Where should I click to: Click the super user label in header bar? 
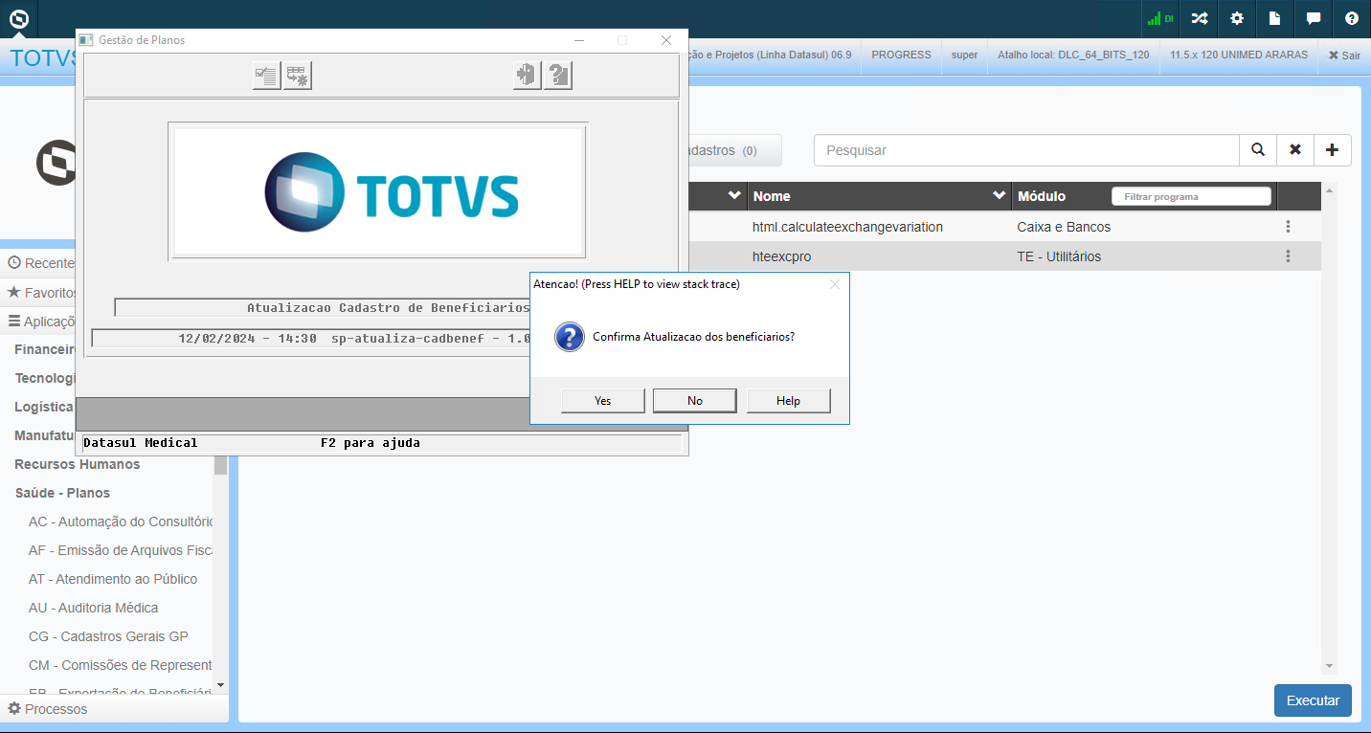coord(965,55)
